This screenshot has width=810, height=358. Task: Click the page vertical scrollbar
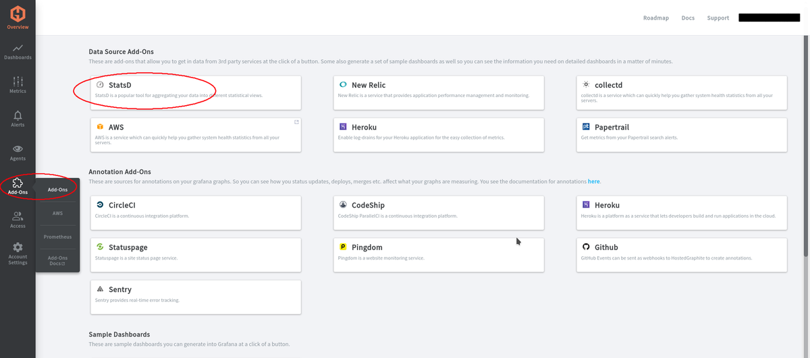pyautogui.click(x=806, y=145)
